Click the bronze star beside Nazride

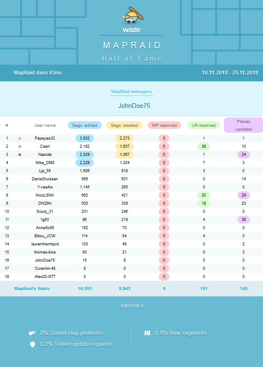19,155
